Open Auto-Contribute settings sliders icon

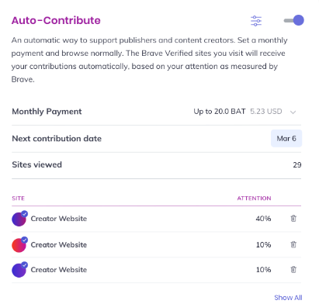tap(256, 21)
